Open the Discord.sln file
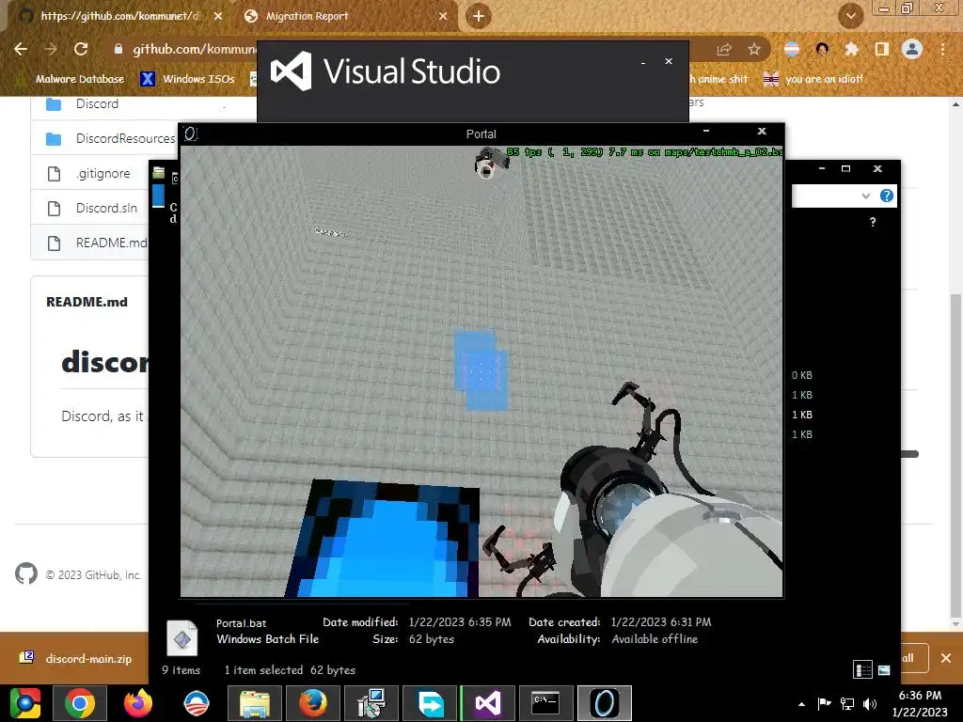 point(106,208)
